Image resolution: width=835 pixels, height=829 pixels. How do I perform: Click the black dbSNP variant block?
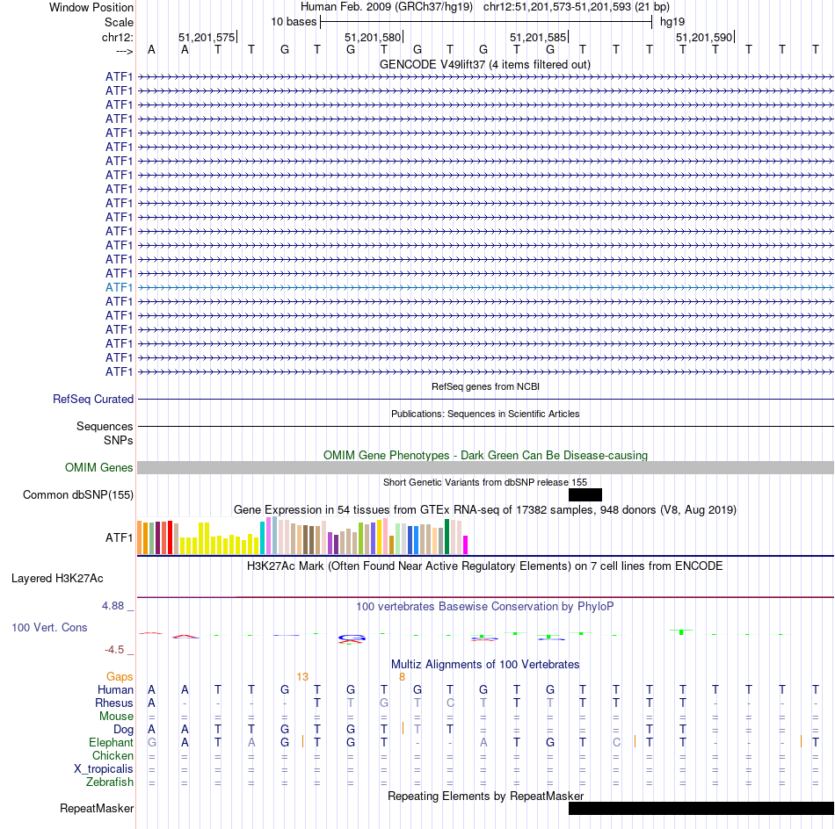coord(585,494)
